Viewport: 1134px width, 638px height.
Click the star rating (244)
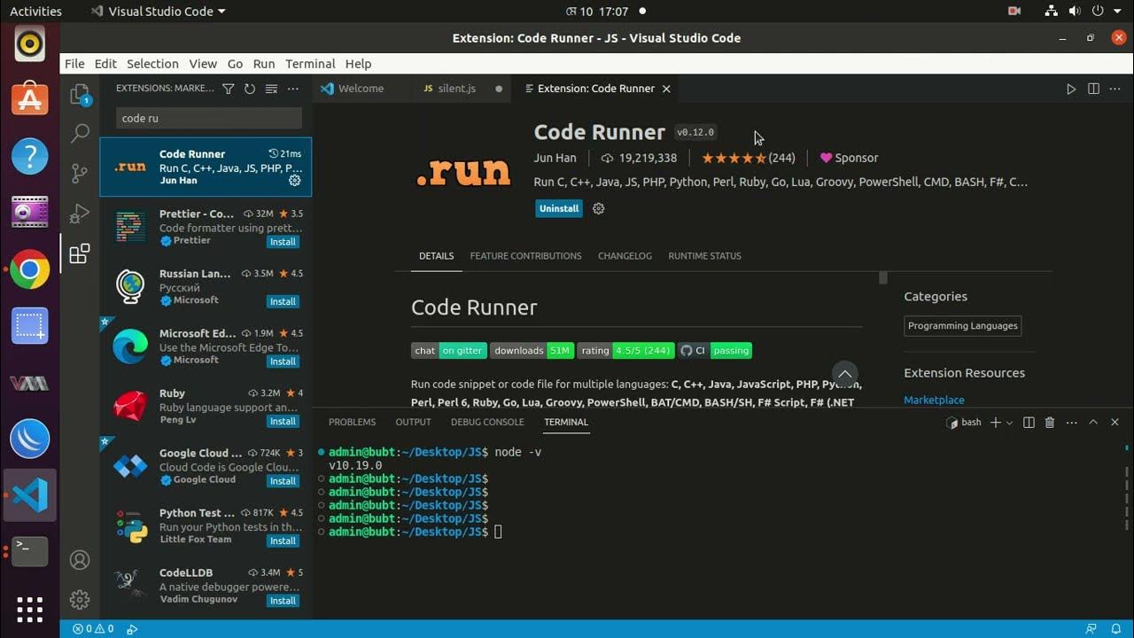click(749, 158)
